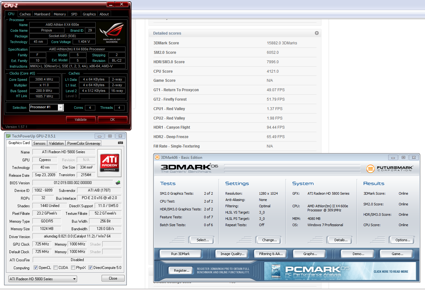Close the 3DMark06 window

coord(414,157)
